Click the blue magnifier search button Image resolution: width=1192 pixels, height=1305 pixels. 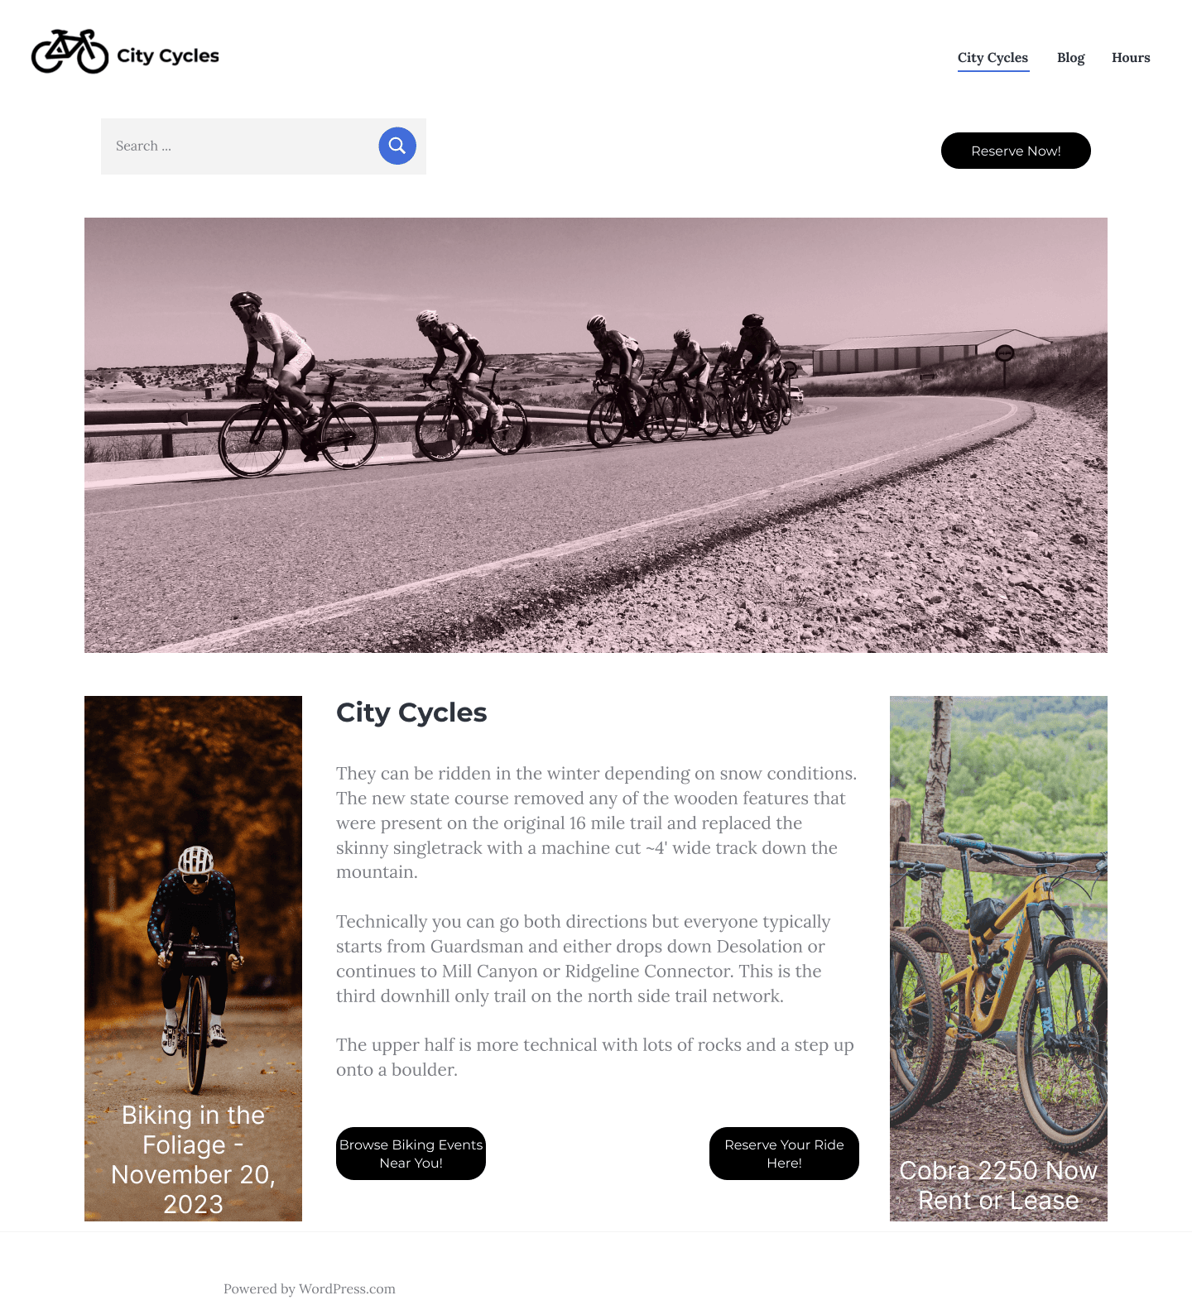(x=397, y=146)
